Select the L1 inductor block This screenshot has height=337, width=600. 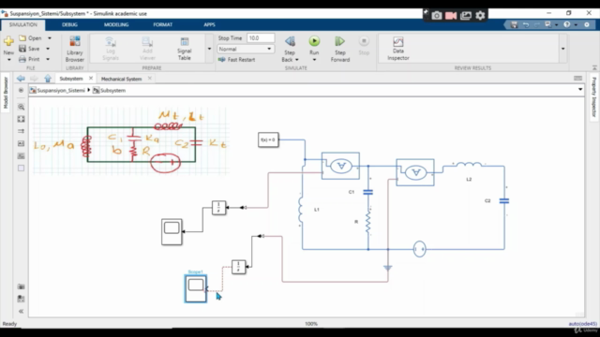pyautogui.click(x=301, y=210)
